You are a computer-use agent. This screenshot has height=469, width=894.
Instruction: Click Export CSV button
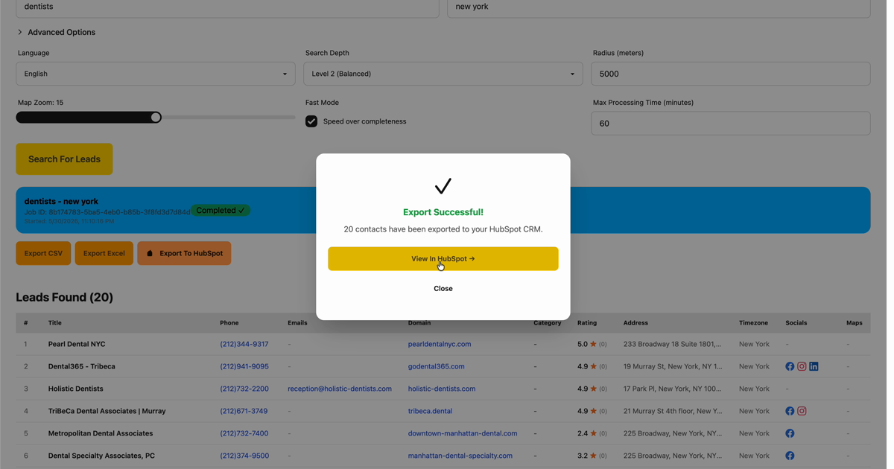tap(43, 253)
